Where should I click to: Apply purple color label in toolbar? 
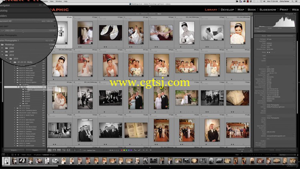point(131,150)
